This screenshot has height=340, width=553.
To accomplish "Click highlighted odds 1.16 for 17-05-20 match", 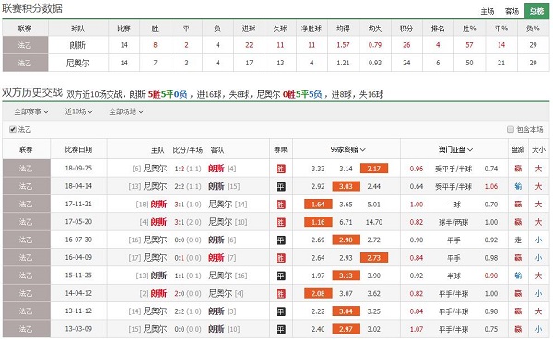I will [x=318, y=222].
